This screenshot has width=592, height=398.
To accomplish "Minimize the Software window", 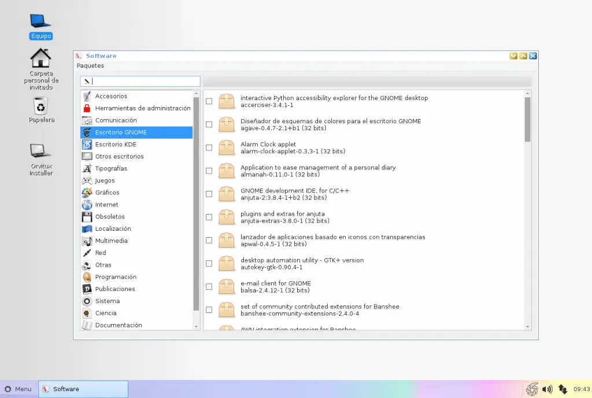I will point(513,56).
